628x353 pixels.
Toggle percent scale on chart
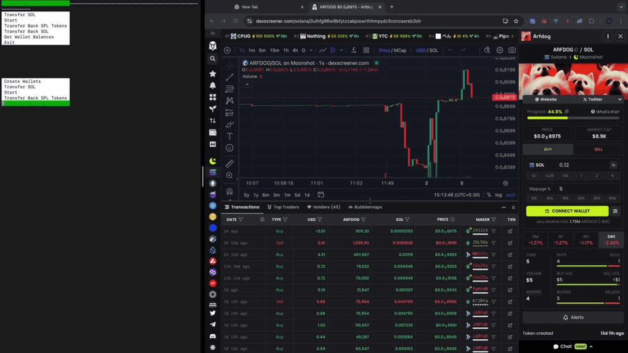[x=489, y=195]
